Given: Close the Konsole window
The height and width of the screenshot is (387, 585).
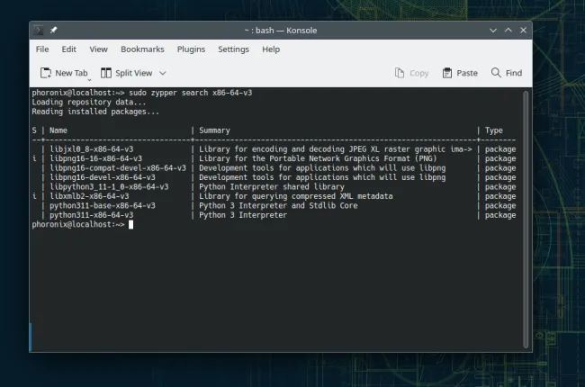Looking at the screenshot, I should click(x=523, y=31).
